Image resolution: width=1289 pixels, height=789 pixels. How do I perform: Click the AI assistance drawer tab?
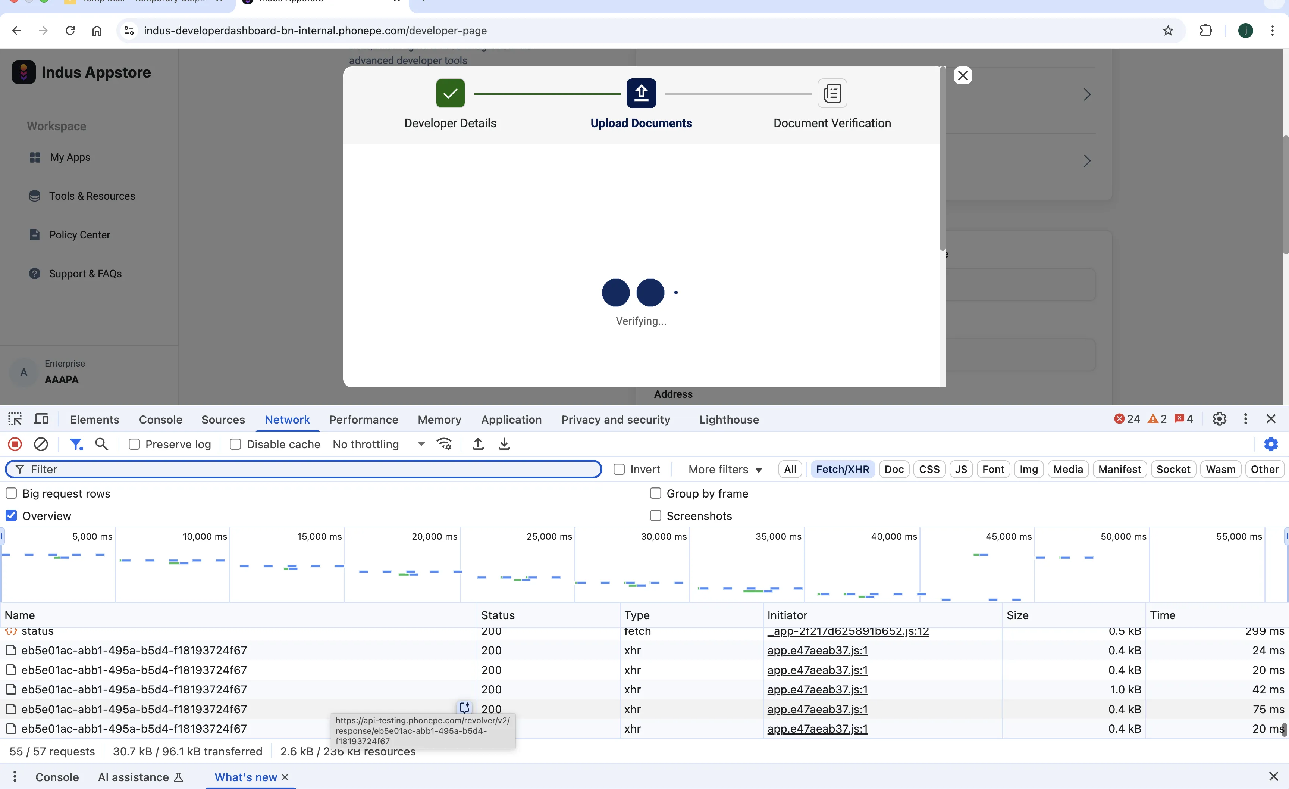point(141,777)
